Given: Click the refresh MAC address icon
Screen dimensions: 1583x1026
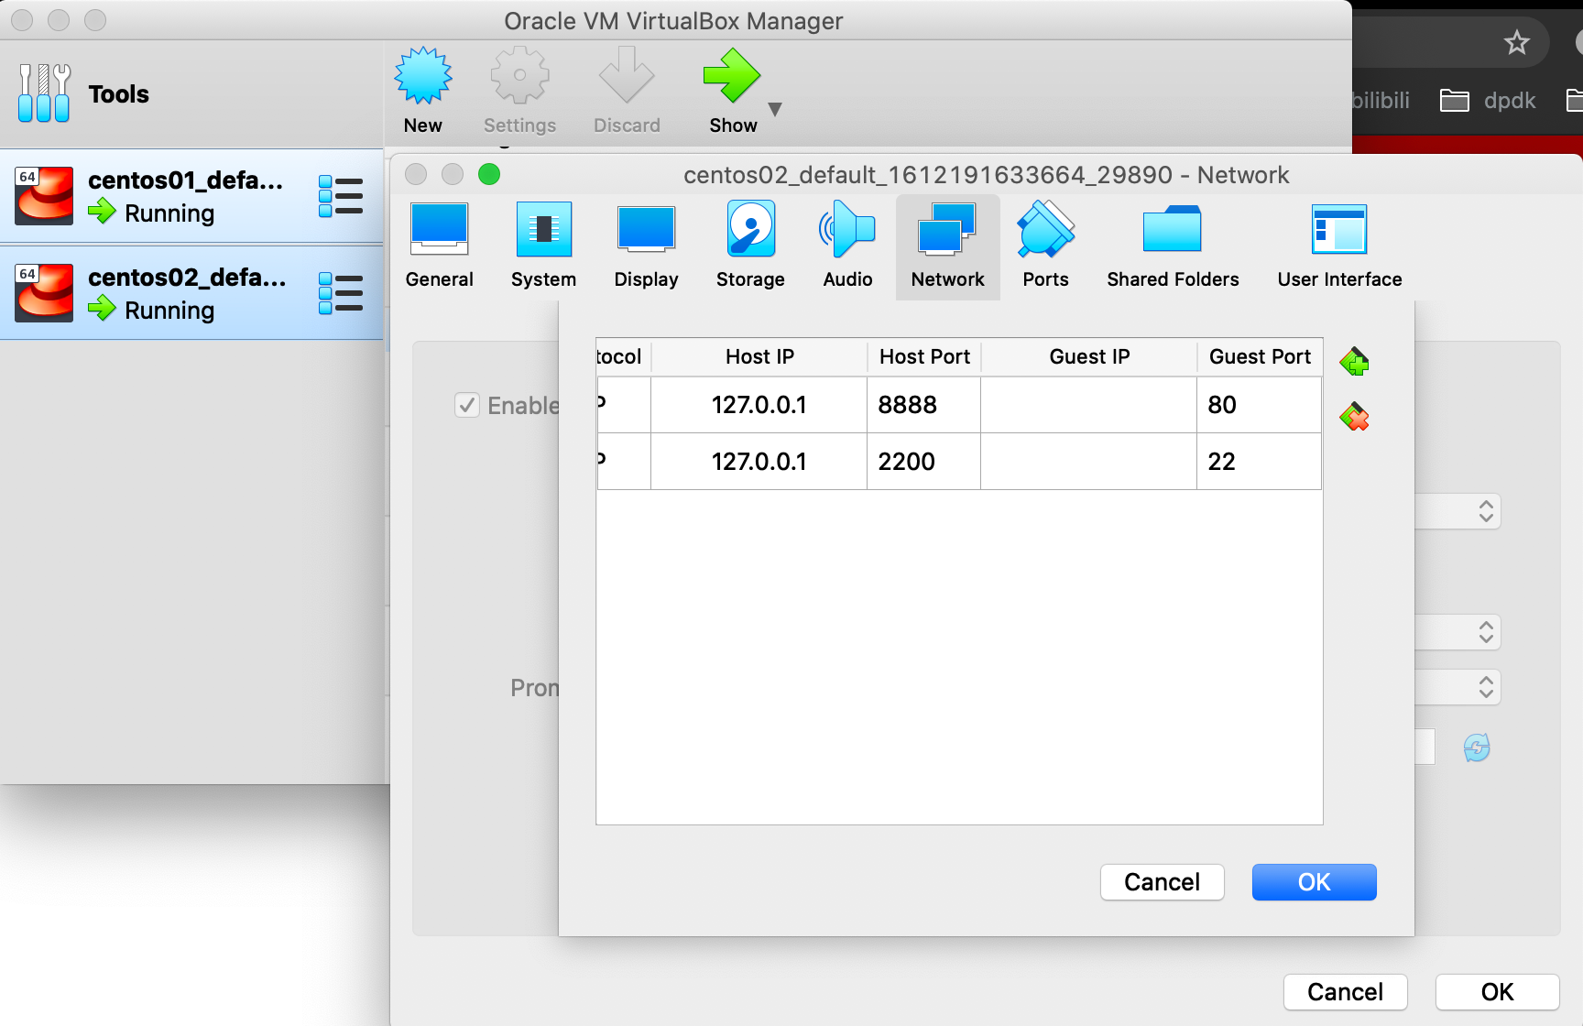Looking at the screenshot, I should pos(1477,748).
